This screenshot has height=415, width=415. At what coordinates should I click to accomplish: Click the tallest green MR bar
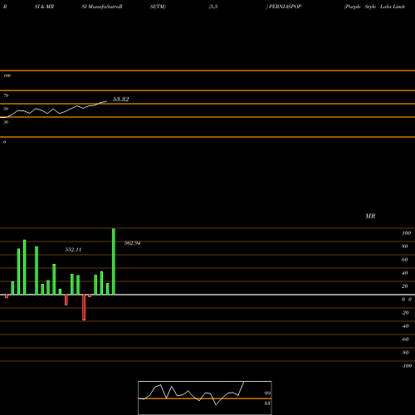point(114,261)
